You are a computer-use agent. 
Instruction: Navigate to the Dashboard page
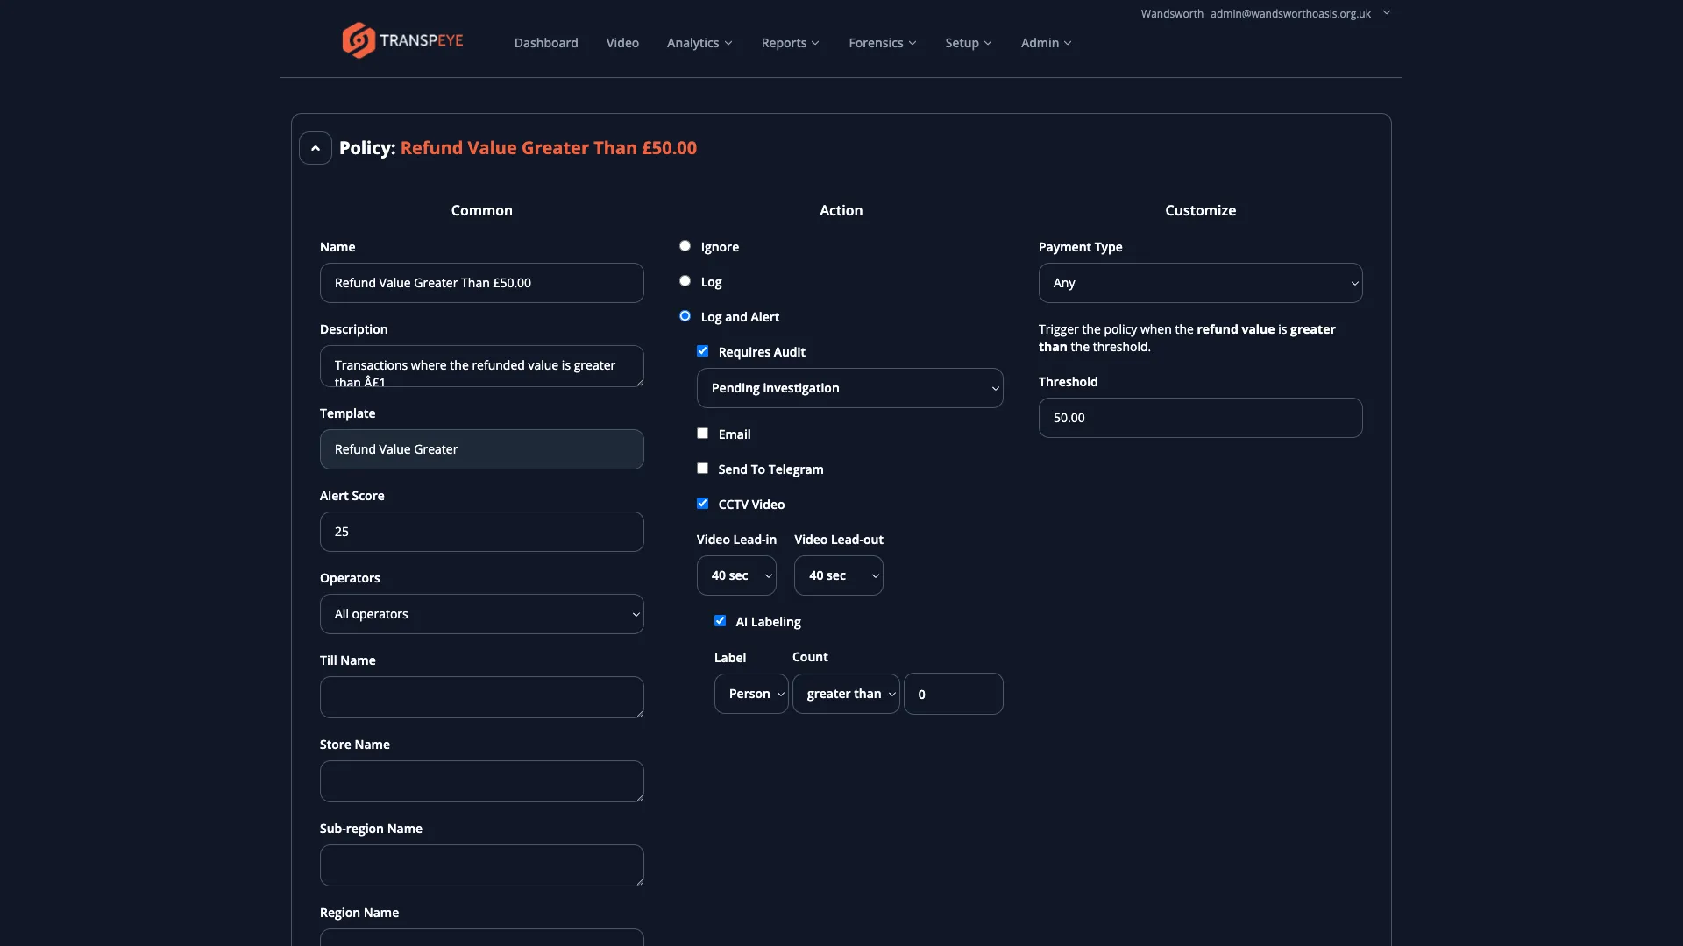(x=545, y=42)
